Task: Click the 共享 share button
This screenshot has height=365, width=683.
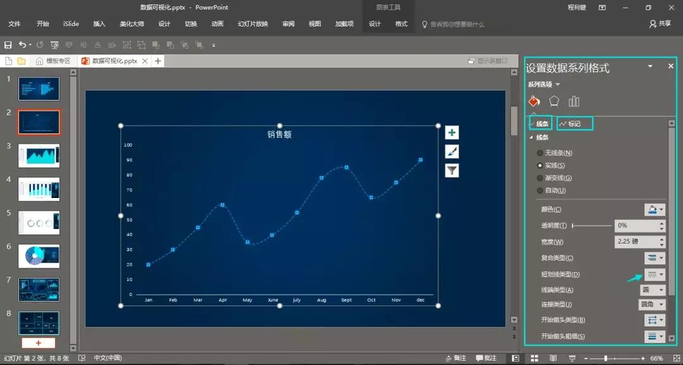Action: [x=660, y=24]
